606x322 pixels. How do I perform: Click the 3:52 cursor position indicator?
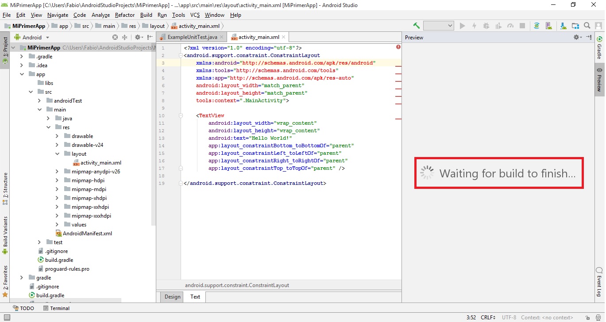tap(471, 318)
